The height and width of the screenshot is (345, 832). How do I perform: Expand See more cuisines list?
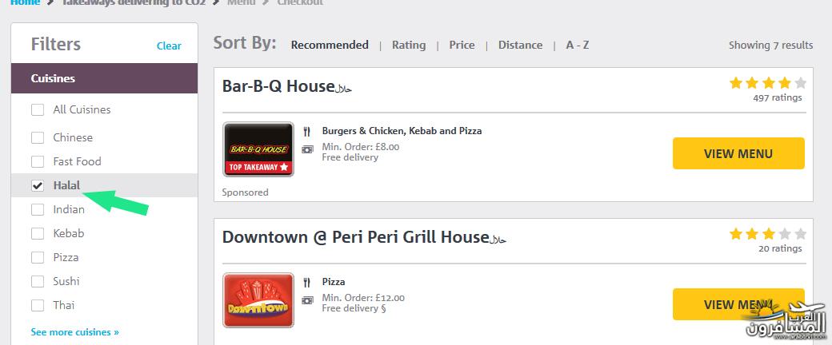75,332
